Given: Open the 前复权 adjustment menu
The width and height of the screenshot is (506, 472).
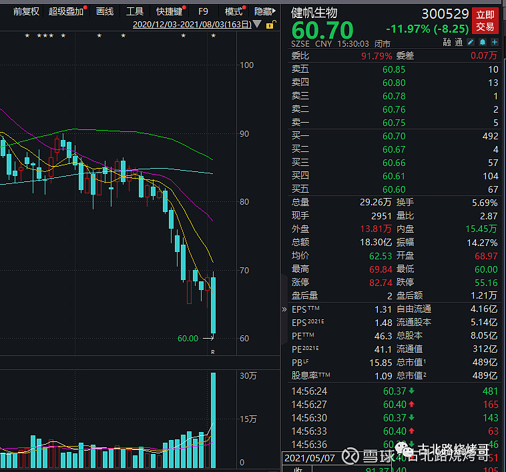Looking at the screenshot, I should (x=26, y=11).
